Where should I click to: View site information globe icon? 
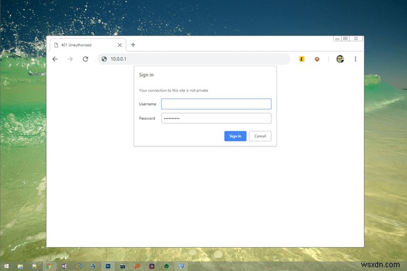point(104,59)
